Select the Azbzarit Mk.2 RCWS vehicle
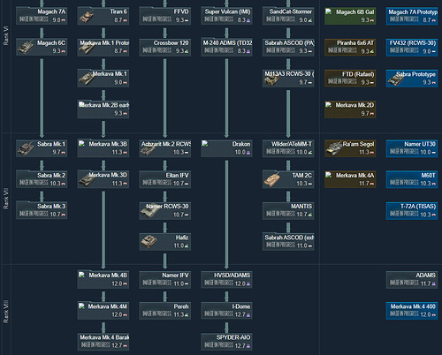The image size is (442, 355). [x=165, y=148]
